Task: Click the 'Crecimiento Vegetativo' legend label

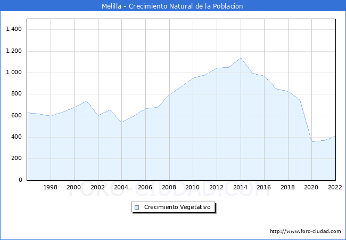Action: 177,207
